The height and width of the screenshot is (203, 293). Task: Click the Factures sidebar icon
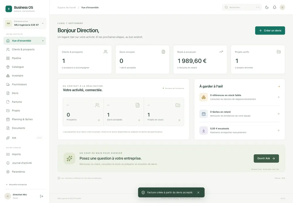[x=8, y=102]
